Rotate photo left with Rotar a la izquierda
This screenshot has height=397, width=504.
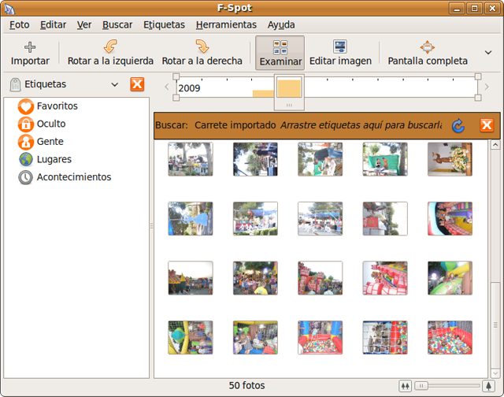tap(110, 53)
